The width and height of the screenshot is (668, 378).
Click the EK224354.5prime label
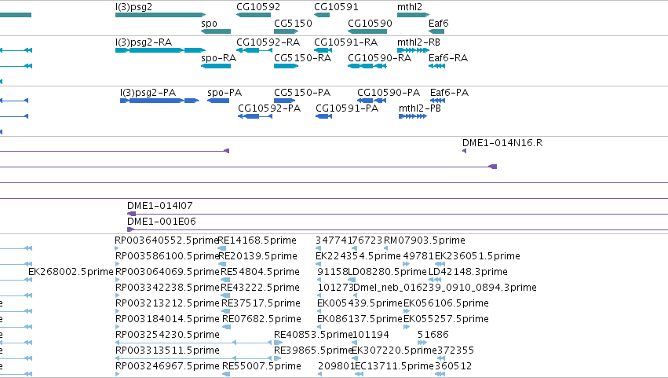click(358, 256)
